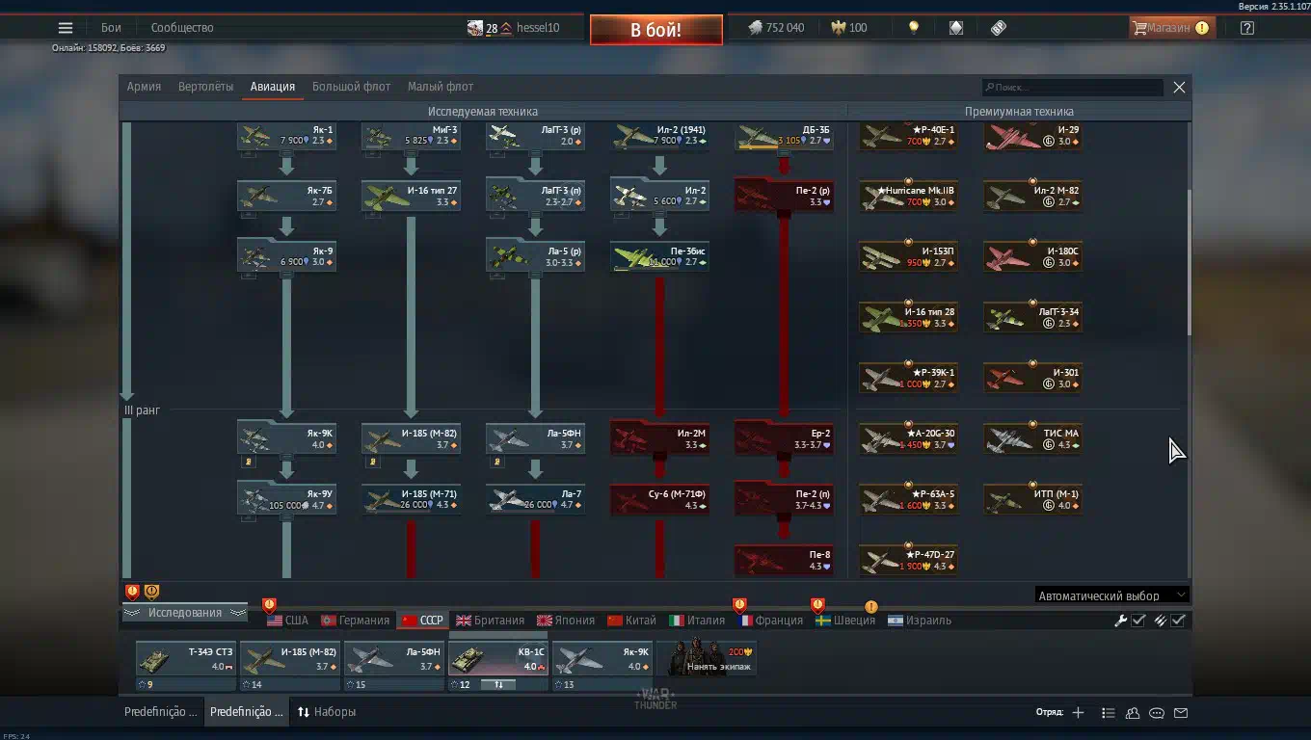Click the lightbulb hints icon
This screenshot has height=740, width=1311.
coord(914,28)
